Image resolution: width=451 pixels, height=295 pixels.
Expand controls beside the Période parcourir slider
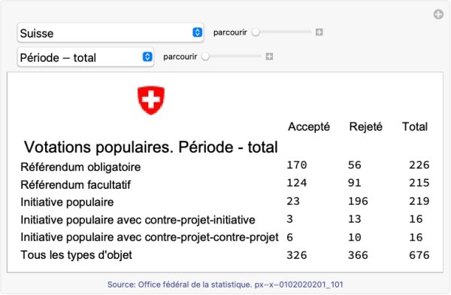[269, 56]
